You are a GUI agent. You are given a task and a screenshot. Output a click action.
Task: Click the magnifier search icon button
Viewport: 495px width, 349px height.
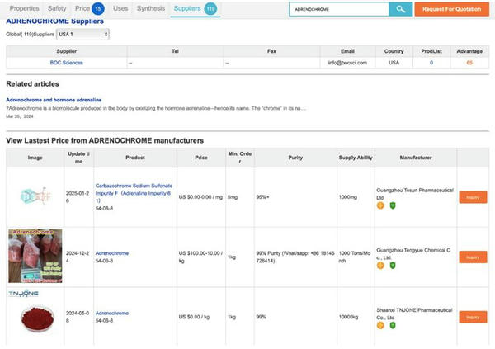[x=401, y=9]
